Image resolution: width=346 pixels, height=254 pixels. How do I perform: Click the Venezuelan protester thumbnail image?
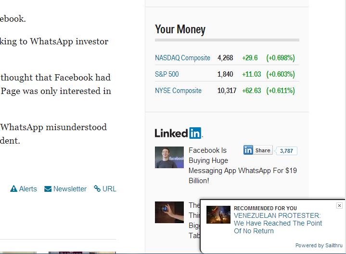point(218,214)
